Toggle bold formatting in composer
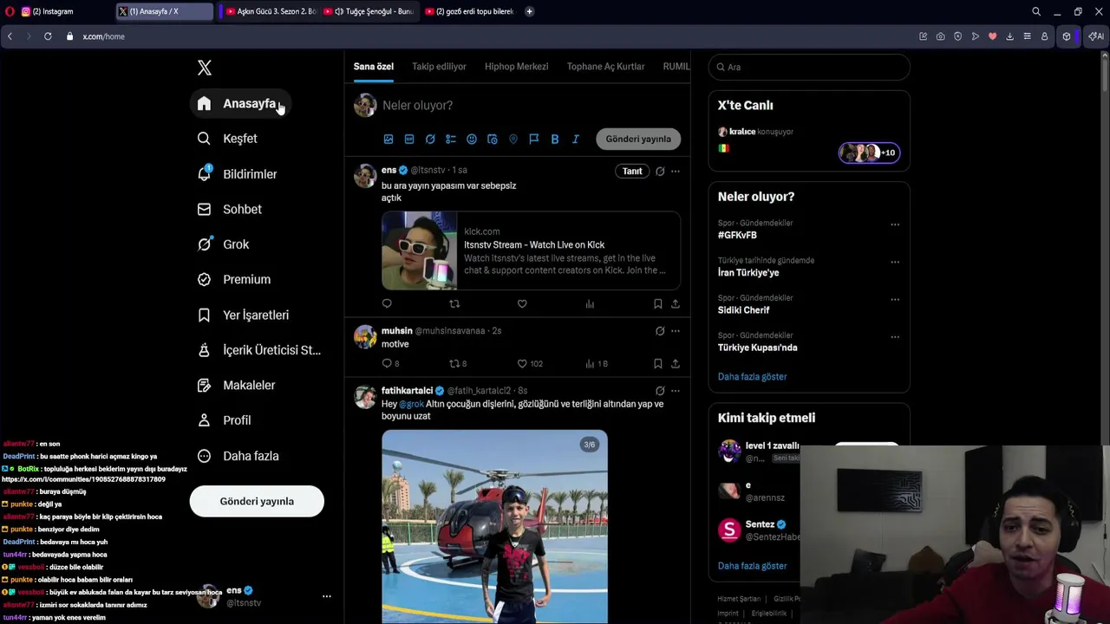 coord(555,139)
